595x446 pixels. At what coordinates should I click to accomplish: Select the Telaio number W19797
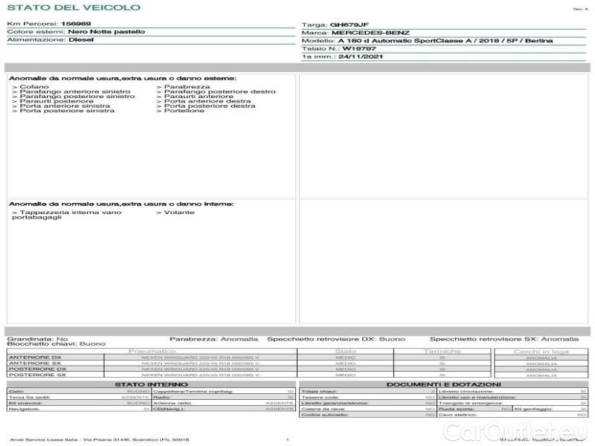coord(358,49)
